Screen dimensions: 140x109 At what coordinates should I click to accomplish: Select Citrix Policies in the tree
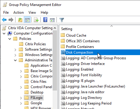pyautogui.click(x=35, y=44)
